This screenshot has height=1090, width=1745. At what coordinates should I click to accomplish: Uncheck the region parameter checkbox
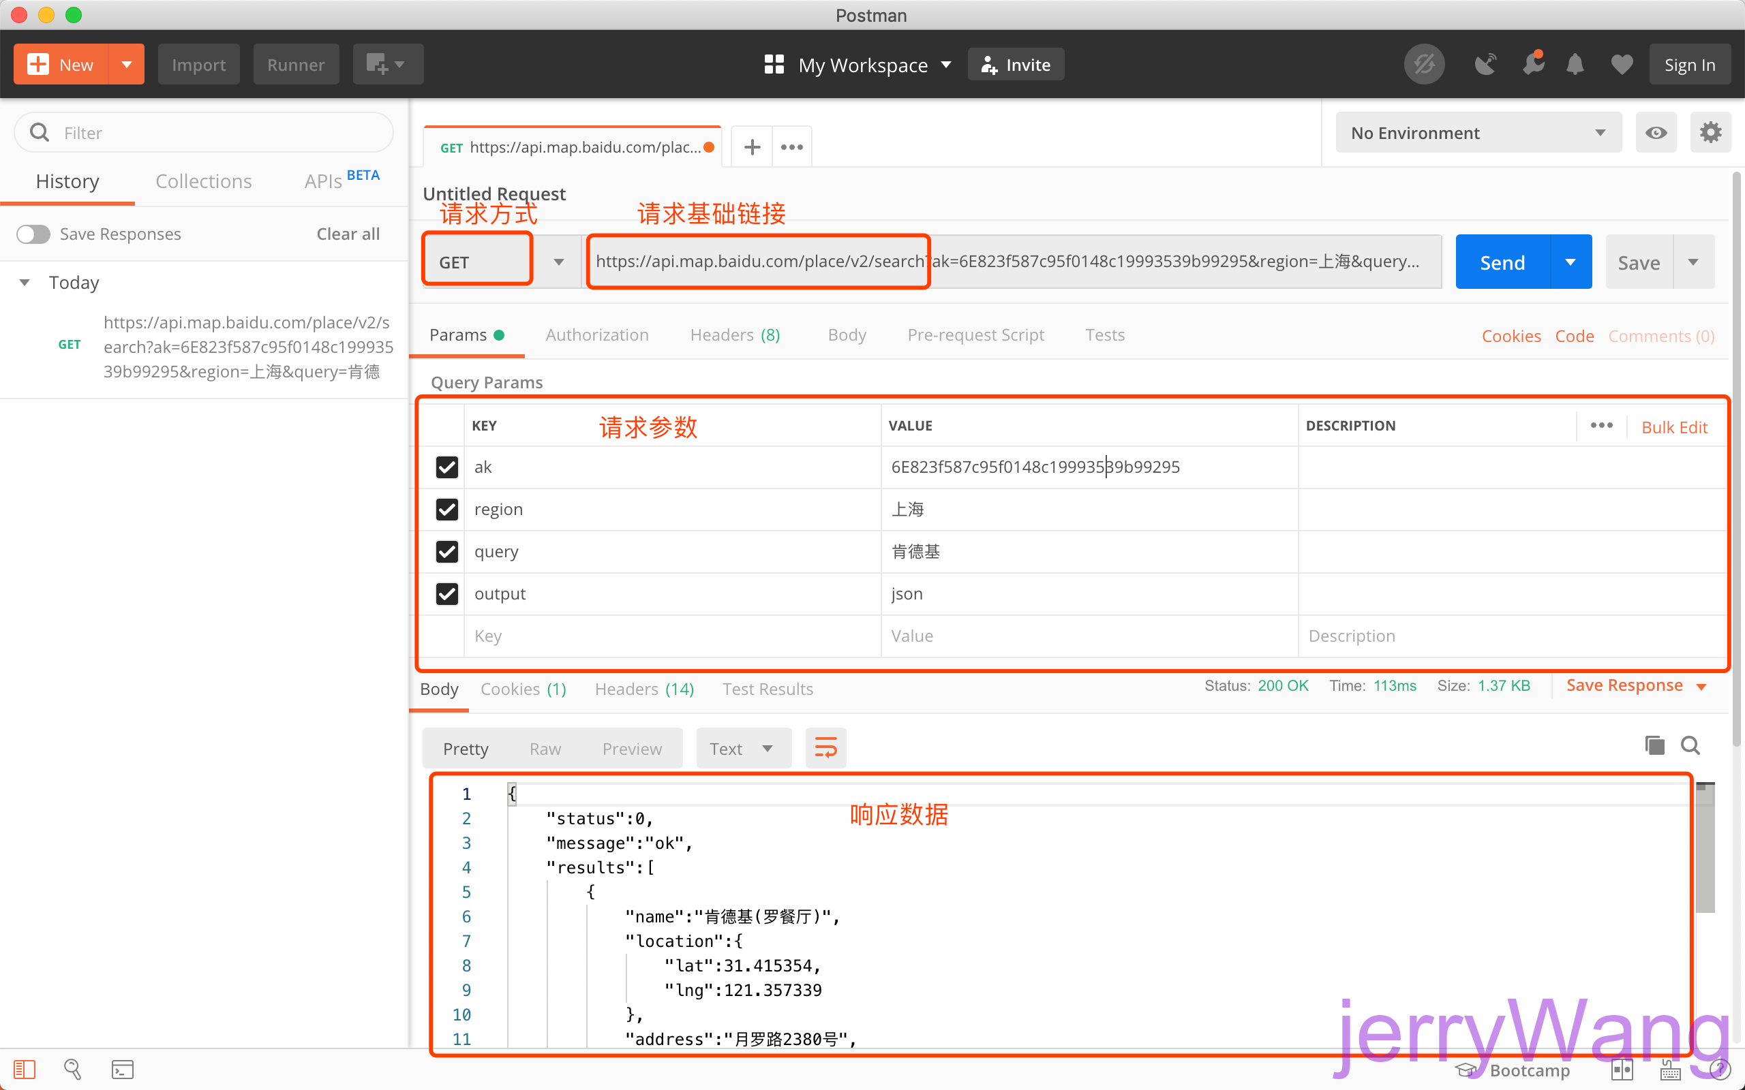447,510
